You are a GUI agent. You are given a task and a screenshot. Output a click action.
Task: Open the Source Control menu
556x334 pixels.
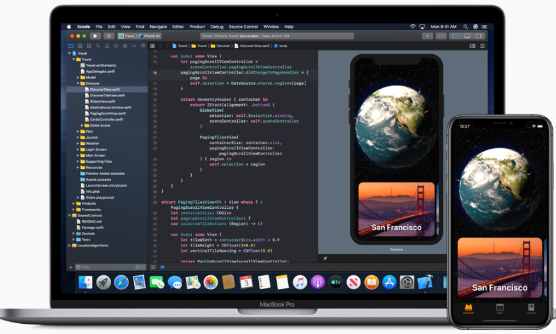coord(243,27)
